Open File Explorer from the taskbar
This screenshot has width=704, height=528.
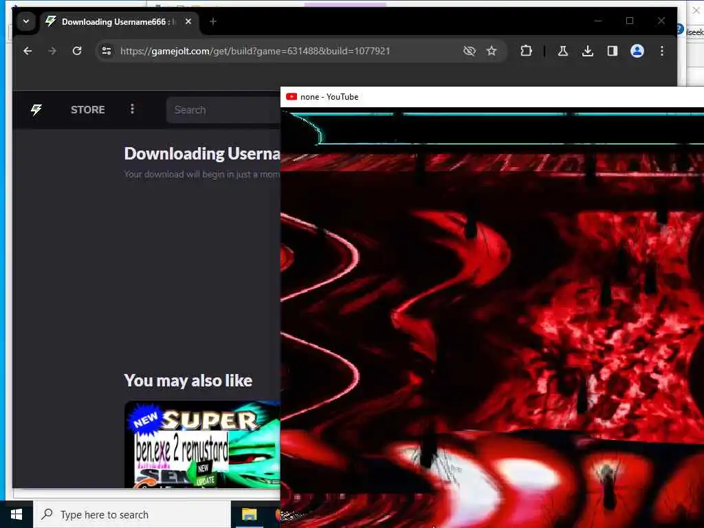[249, 514]
